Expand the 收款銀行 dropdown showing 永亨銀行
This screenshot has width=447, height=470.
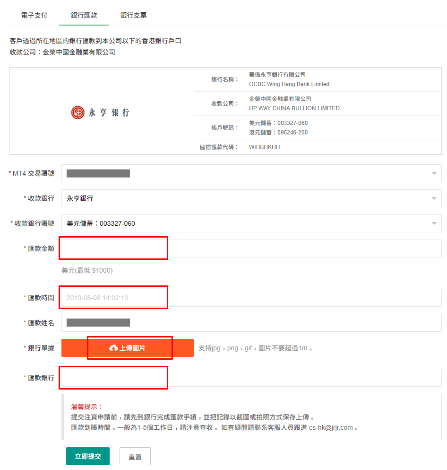(251, 198)
